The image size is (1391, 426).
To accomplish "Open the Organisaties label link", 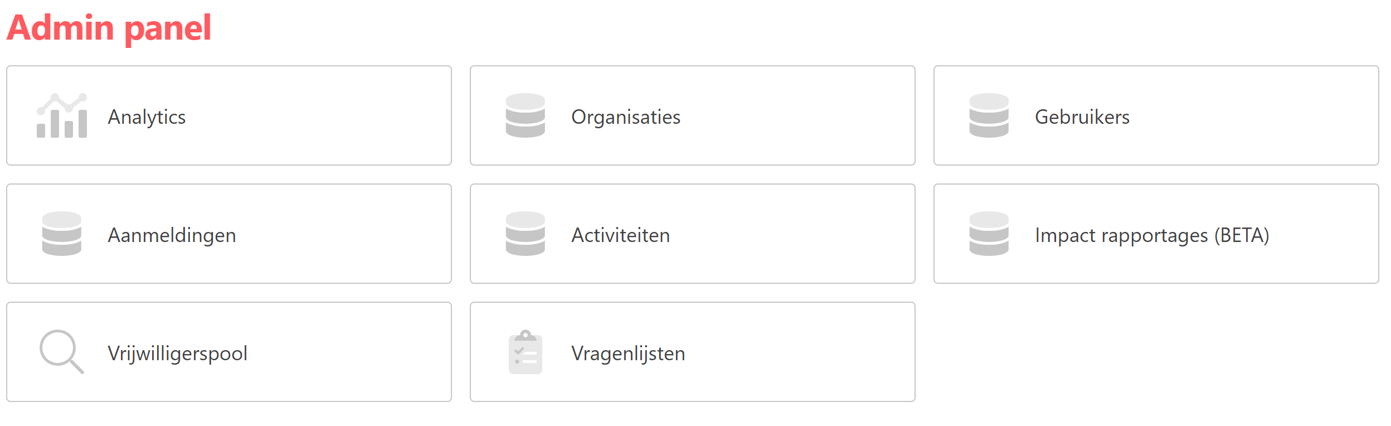I will 625,117.
